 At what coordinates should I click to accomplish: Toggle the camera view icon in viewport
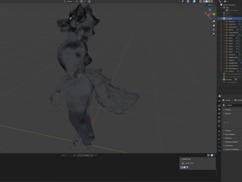[214, 30]
